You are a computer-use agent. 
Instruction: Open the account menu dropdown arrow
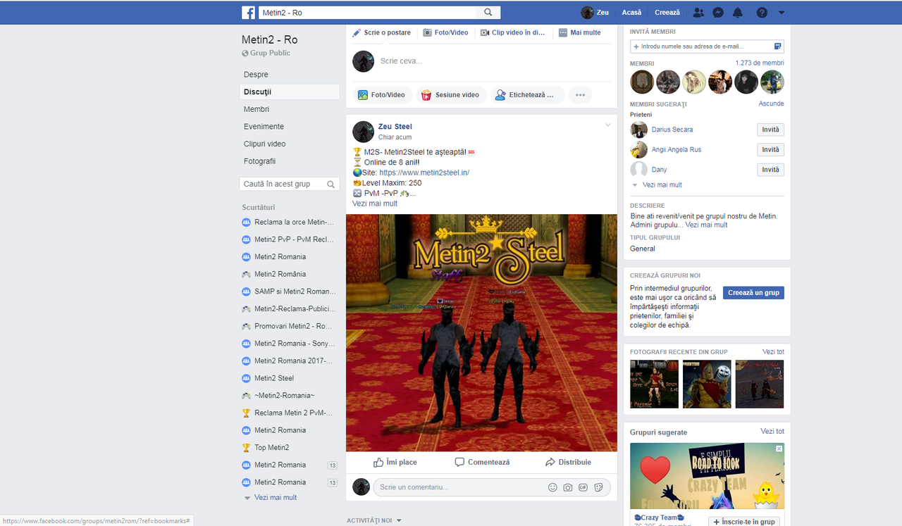[x=781, y=13]
